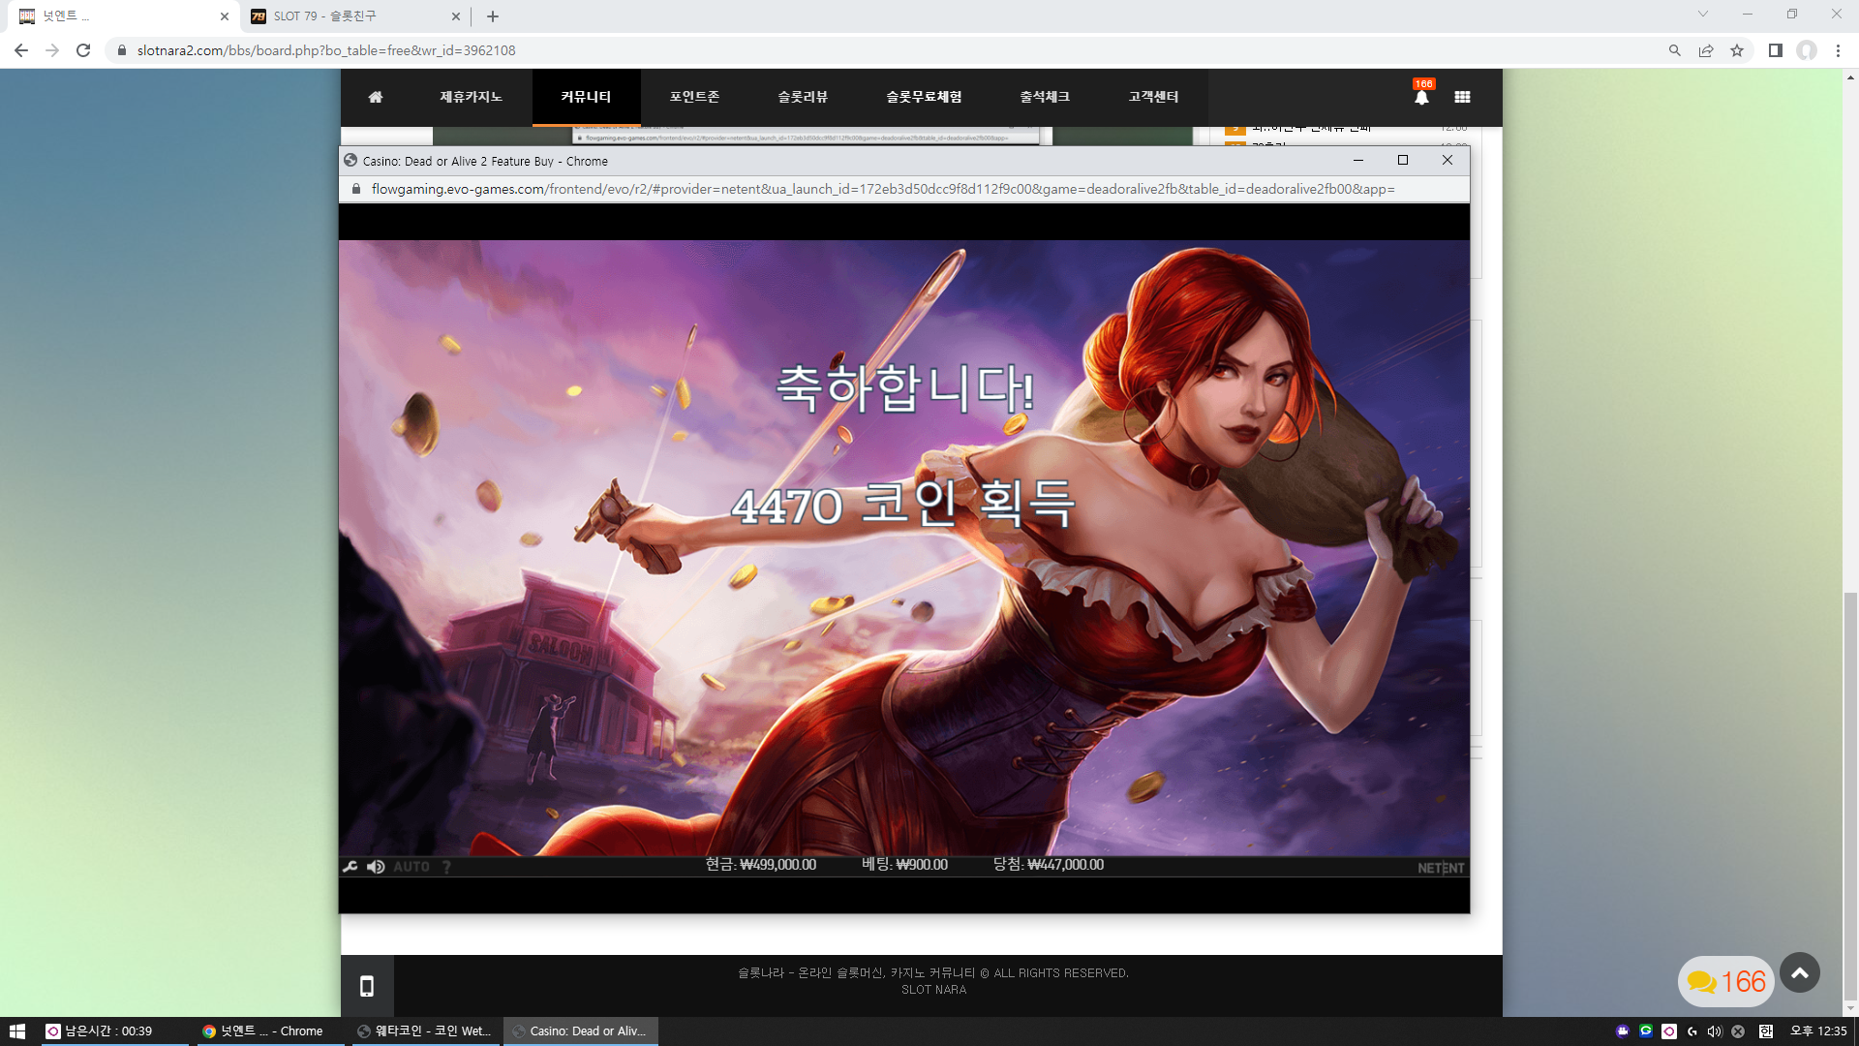Share this page from the address bar
The height and width of the screenshot is (1046, 1859).
tap(1706, 50)
